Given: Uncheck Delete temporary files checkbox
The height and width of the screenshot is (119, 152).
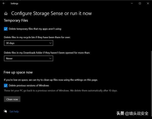Looking at the screenshot, I should pos(6,29).
